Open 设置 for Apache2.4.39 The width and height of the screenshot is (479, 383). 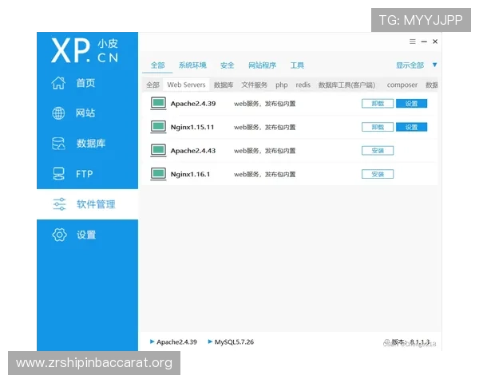point(411,103)
